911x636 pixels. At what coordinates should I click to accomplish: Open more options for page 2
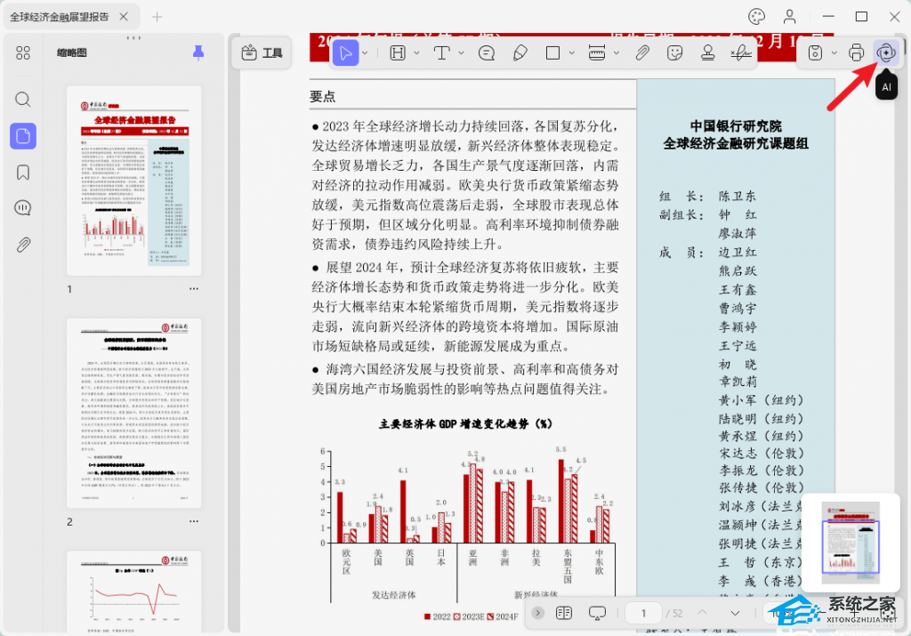tap(193, 521)
